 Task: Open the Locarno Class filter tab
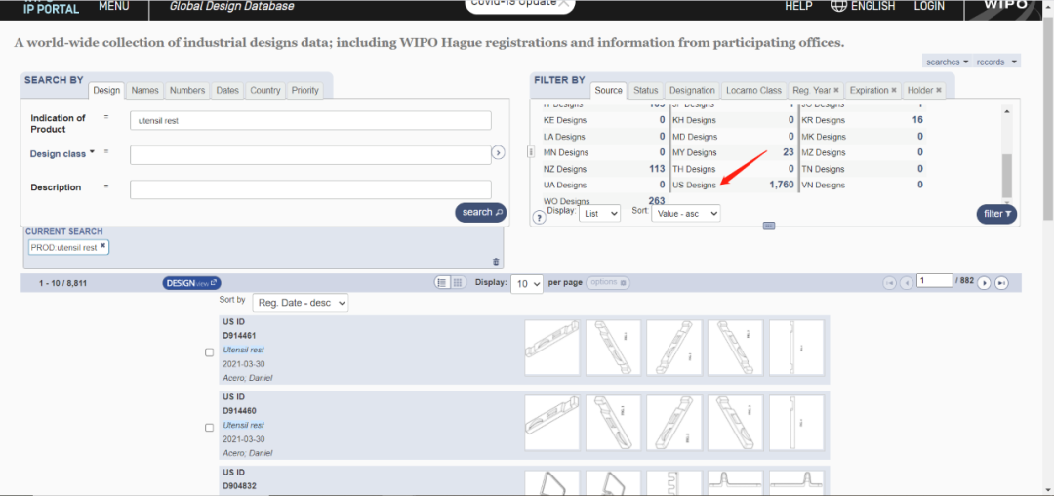[754, 90]
